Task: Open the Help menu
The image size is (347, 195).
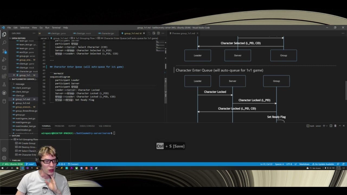Action: click(65, 28)
